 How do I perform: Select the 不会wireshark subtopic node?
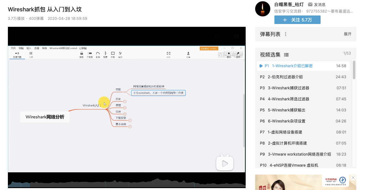158,93
